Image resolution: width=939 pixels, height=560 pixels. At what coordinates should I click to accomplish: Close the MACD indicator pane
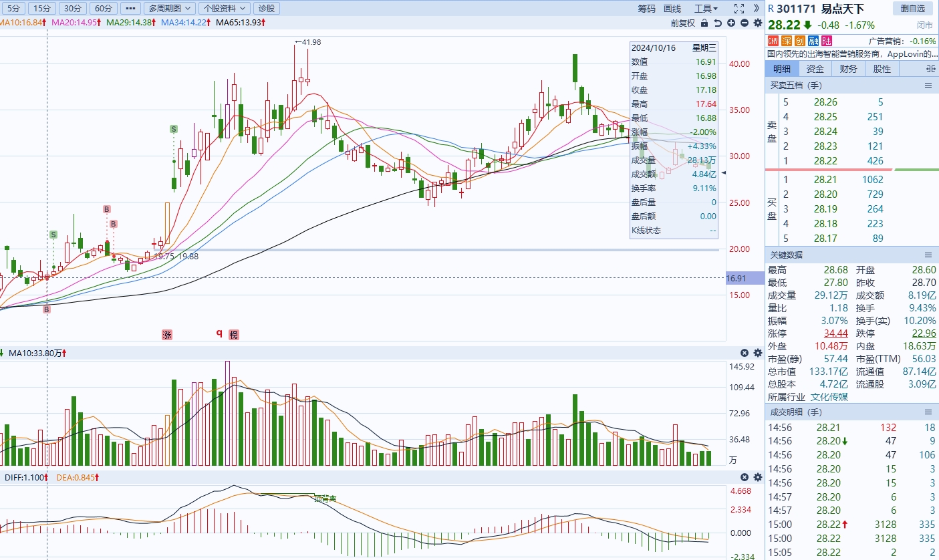745,477
